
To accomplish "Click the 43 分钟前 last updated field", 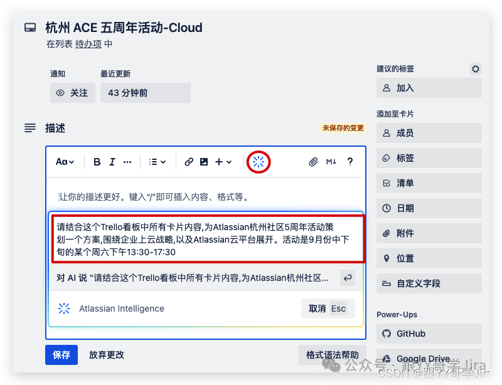I will click(x=146, y=93).
